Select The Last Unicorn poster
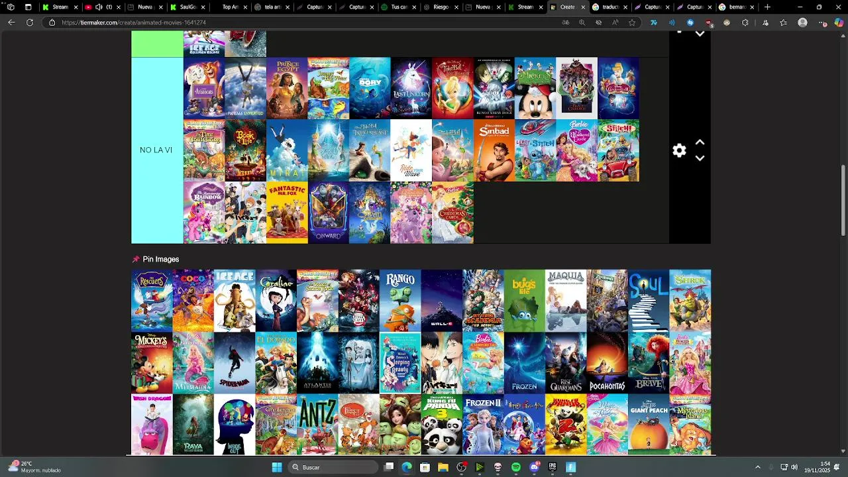 pos(411,88)
